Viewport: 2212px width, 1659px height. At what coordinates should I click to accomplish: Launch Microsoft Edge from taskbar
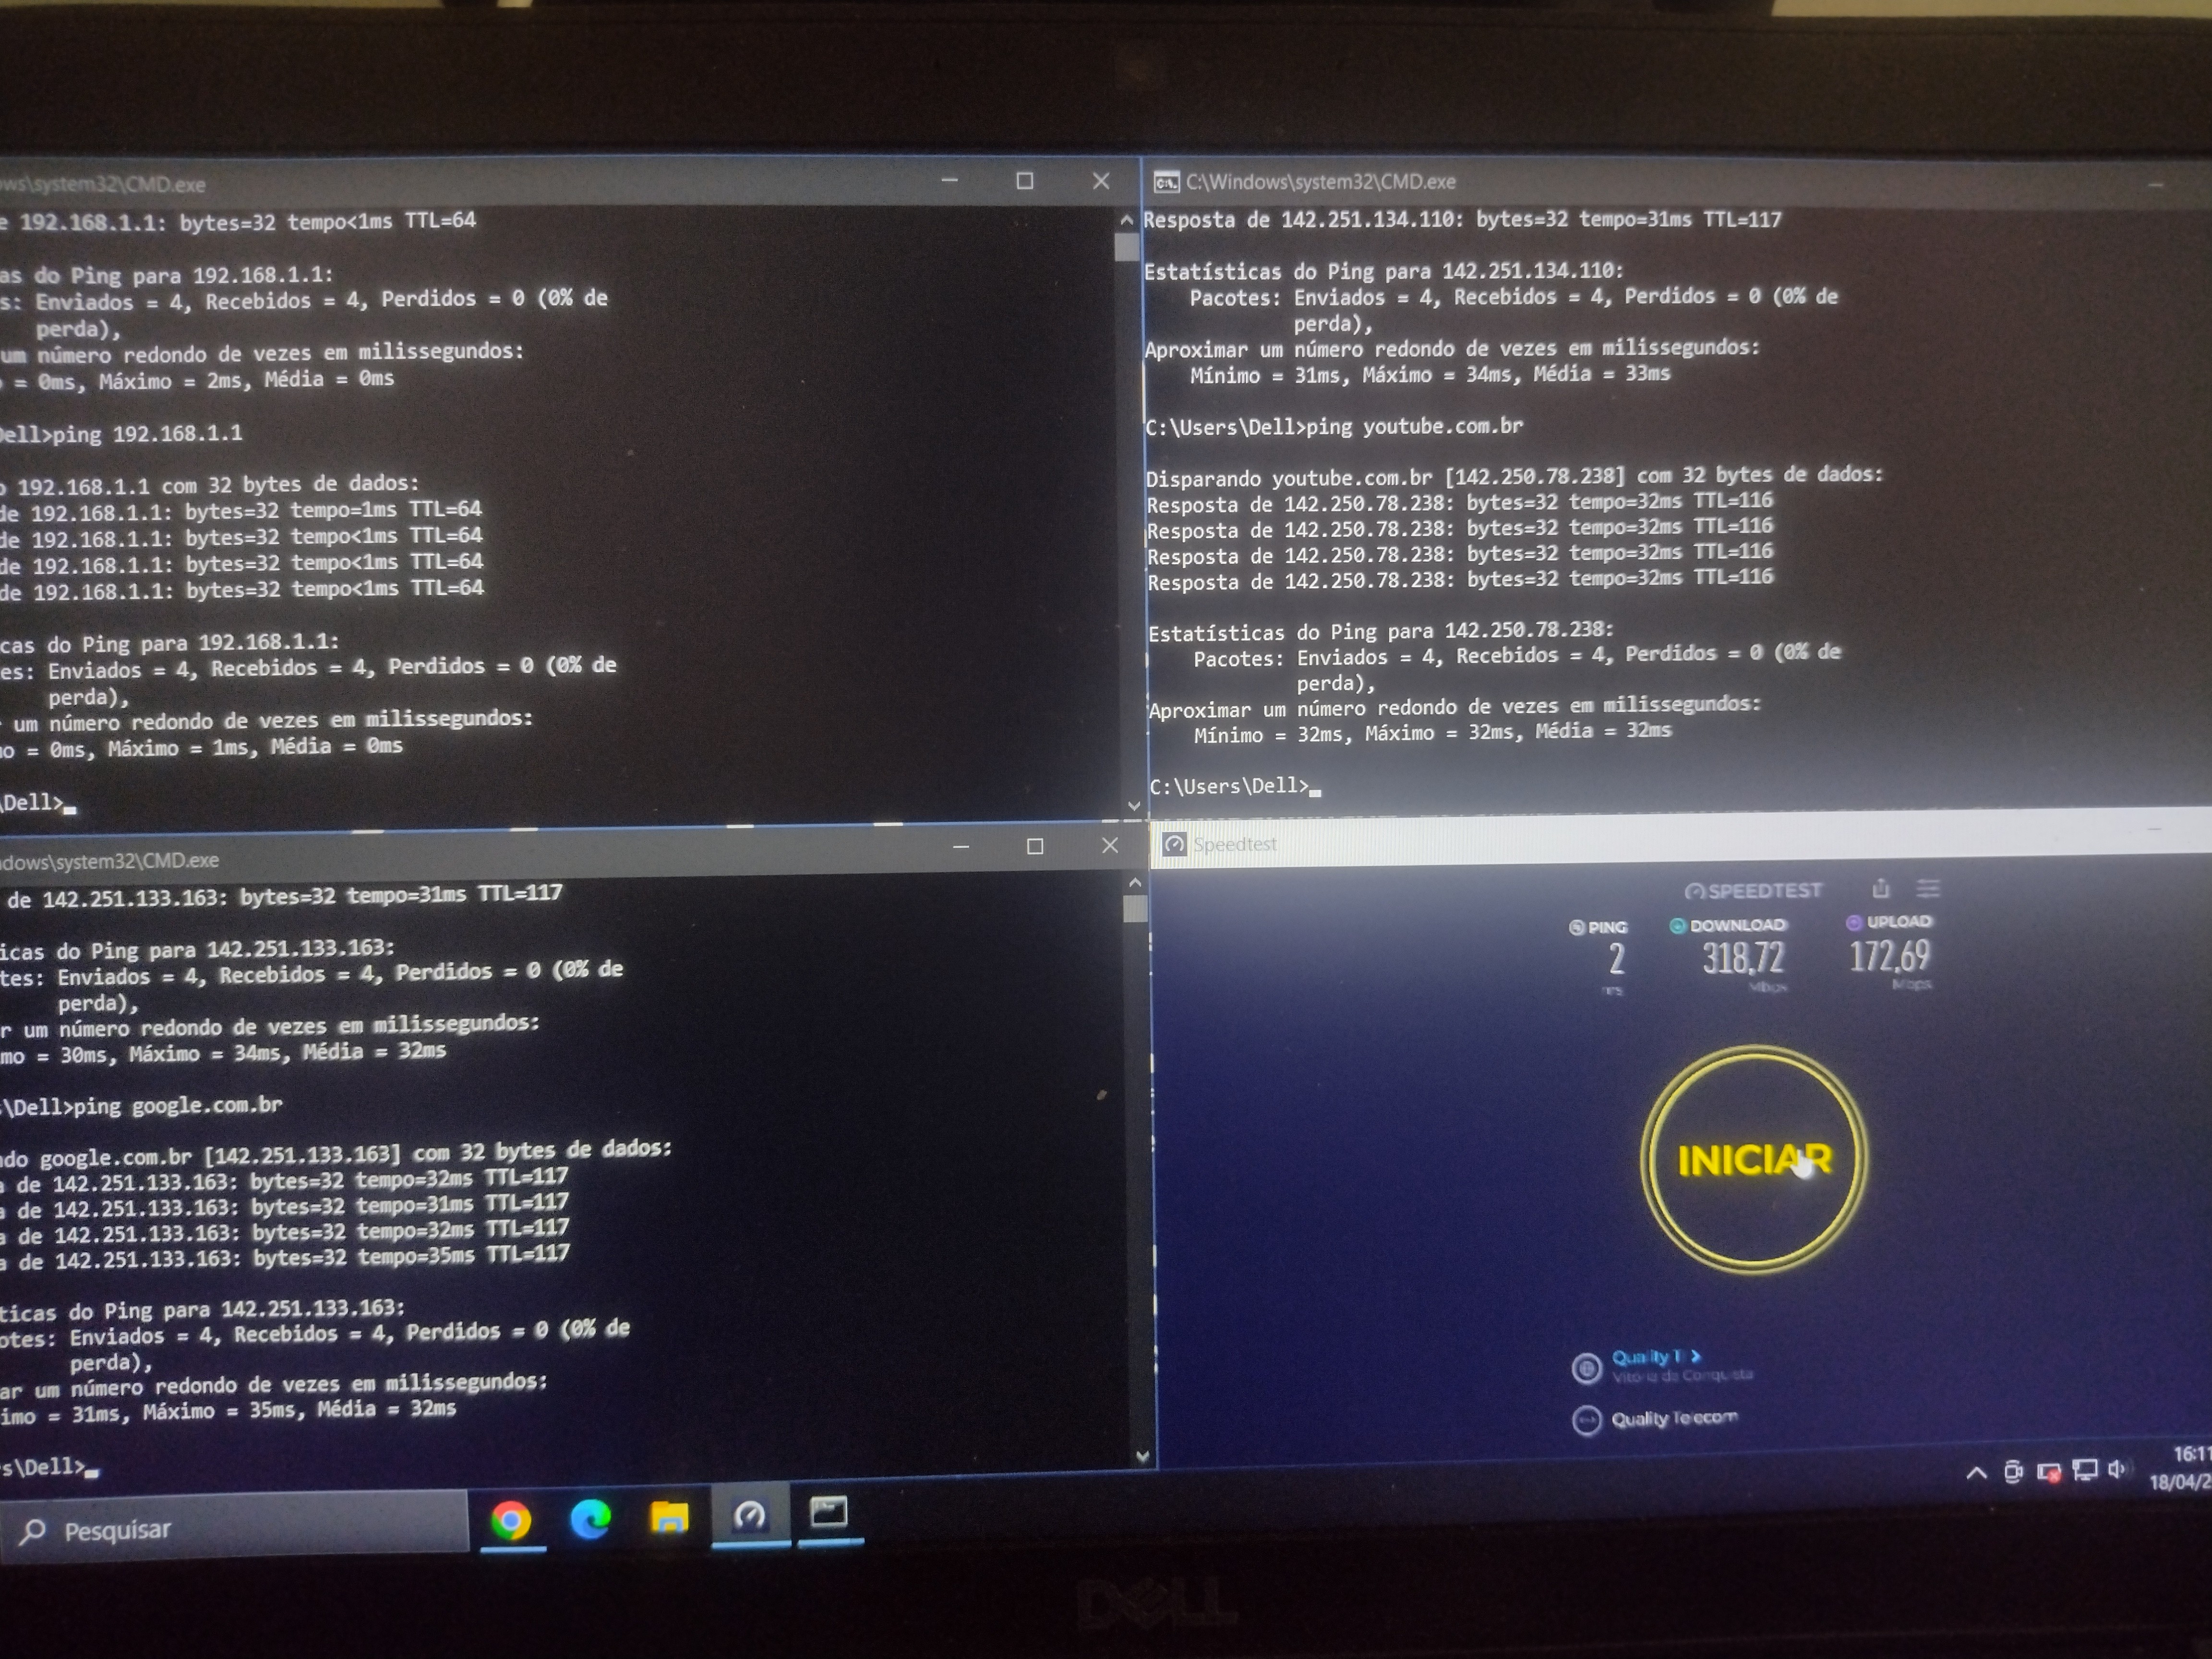tap(590, 1519)
